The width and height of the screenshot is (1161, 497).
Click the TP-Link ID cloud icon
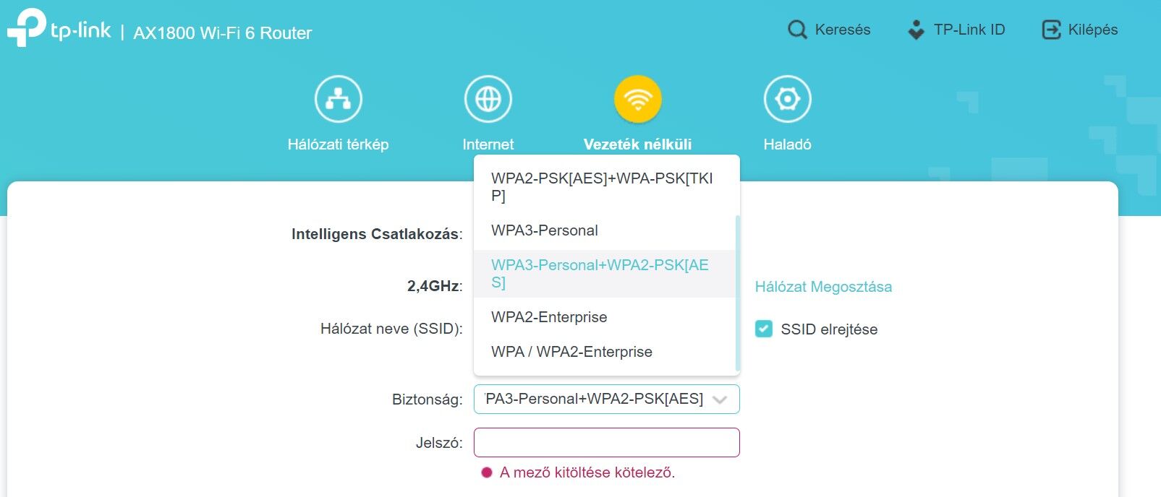[916, 30]
